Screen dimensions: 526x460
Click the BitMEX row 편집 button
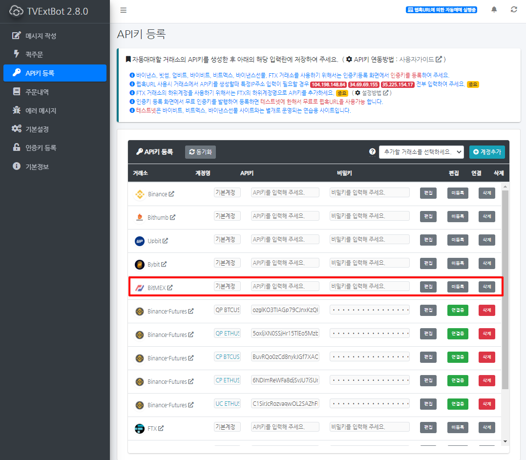tap(428, 287)
